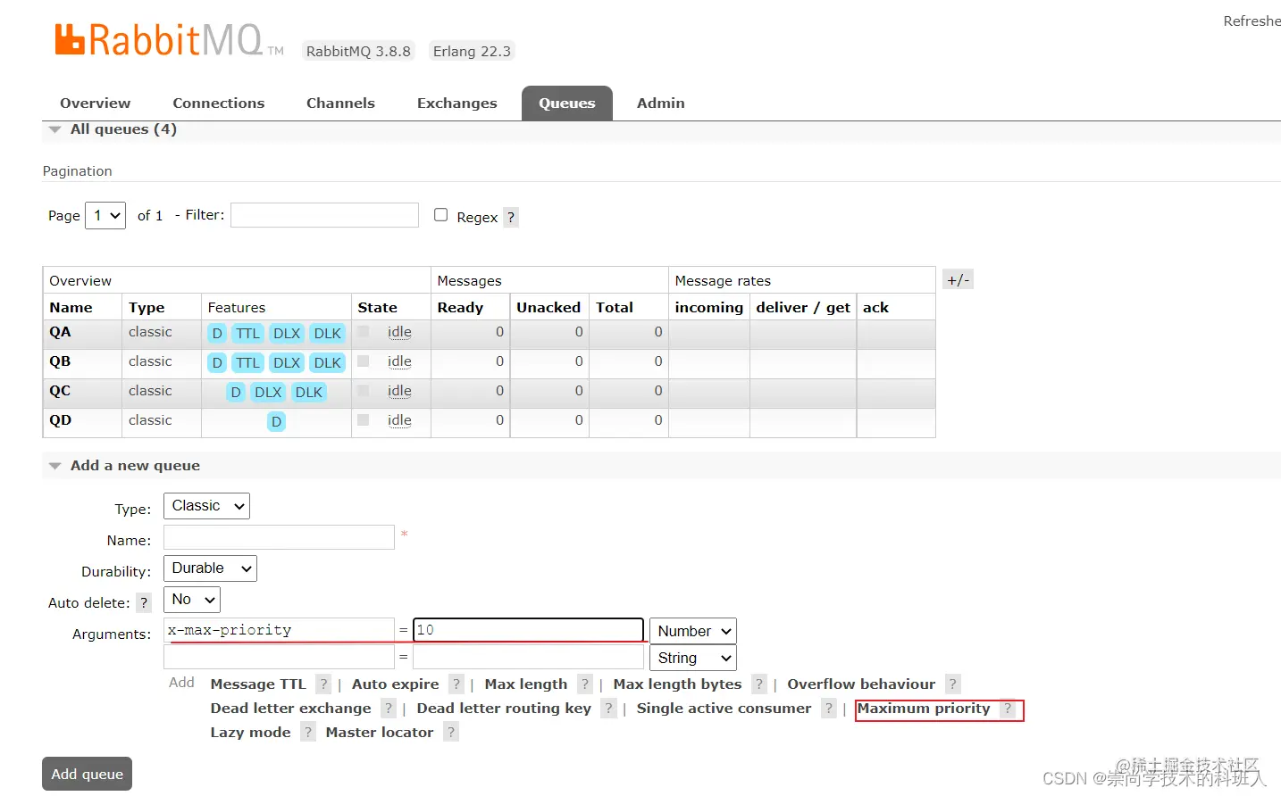Sort the table by Name column
This screenshot has width=1281, height=796.
(71, 308)
